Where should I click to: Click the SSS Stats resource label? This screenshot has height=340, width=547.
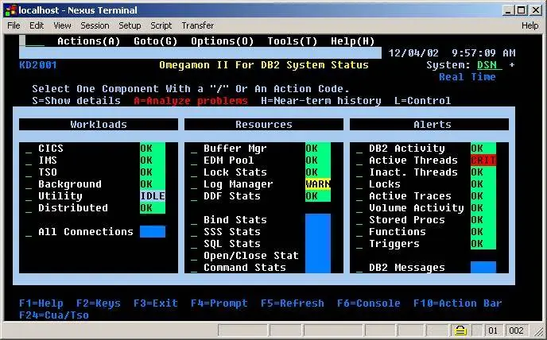pyautogui.click(x=232, y=231)
